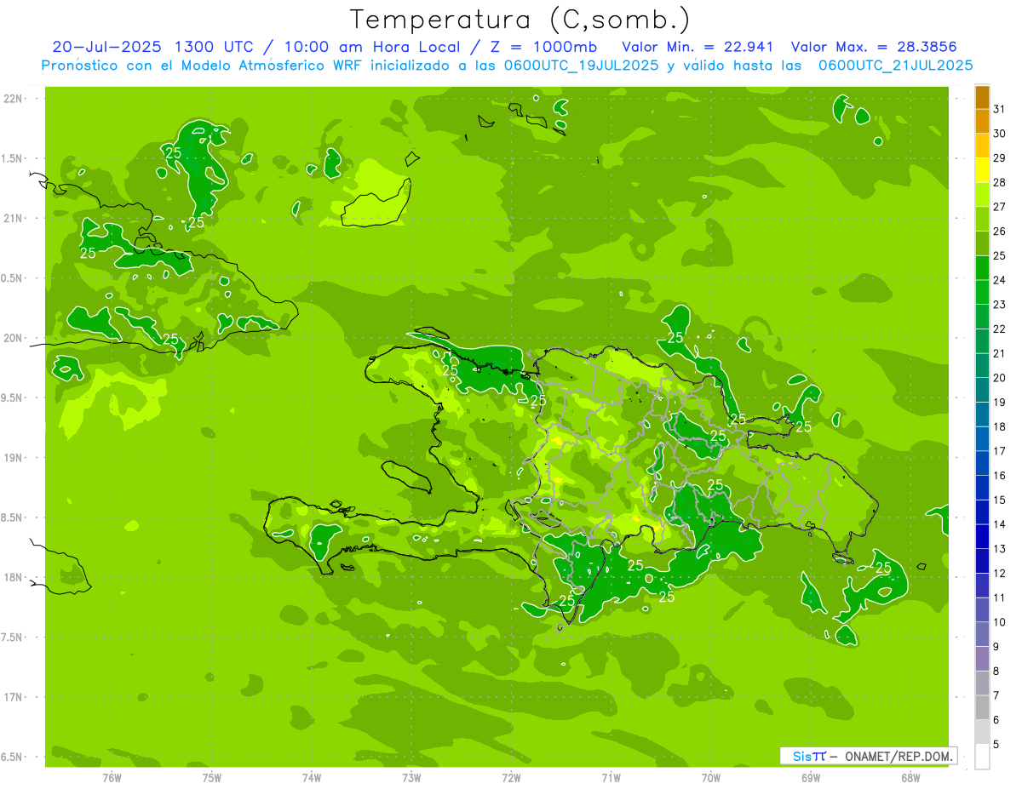1022x789 pixels.
Task: Click the colorbar legend value "28"
Action: [999, 183]
